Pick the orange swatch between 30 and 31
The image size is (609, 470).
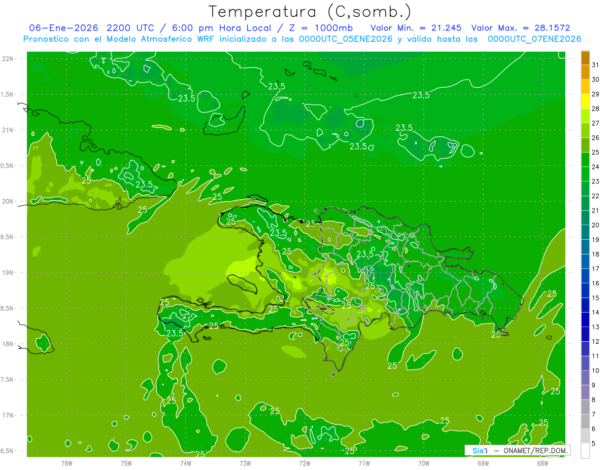[x=585, y=72]
